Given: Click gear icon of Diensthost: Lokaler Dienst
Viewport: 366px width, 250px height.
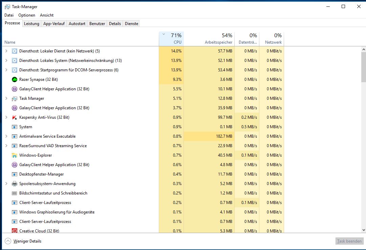Looking at the screenshot, I should point(15,51).
